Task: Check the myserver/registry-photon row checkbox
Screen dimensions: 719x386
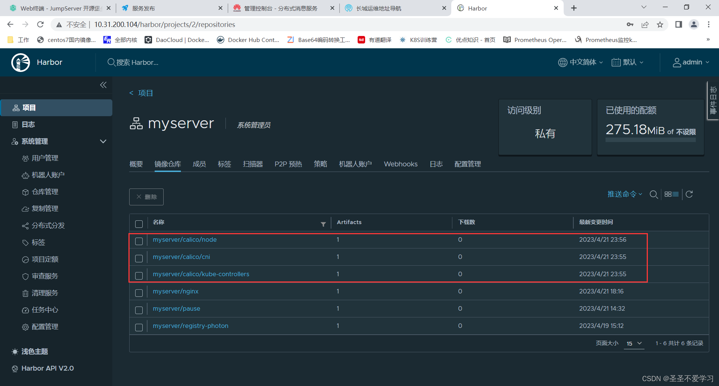Action: 139,328
